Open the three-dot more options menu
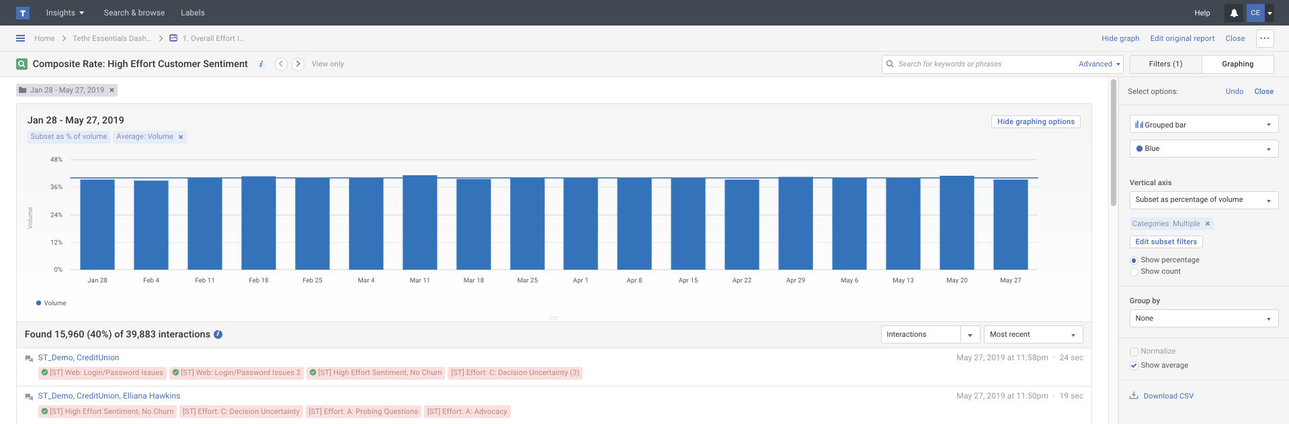 click(1264, 38)
